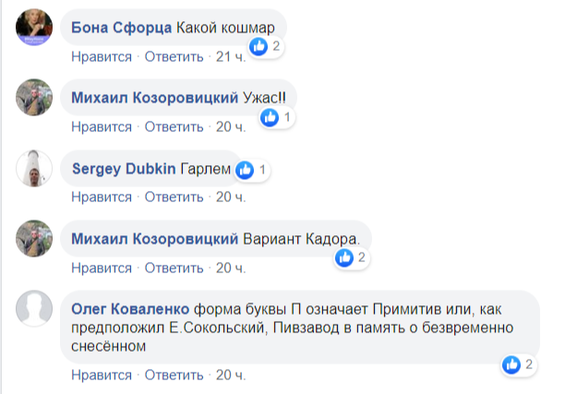The width and height of the screenshot is (577, 394).
Task: Reply to the Ужас!! comment
Action: click(174, 126)
